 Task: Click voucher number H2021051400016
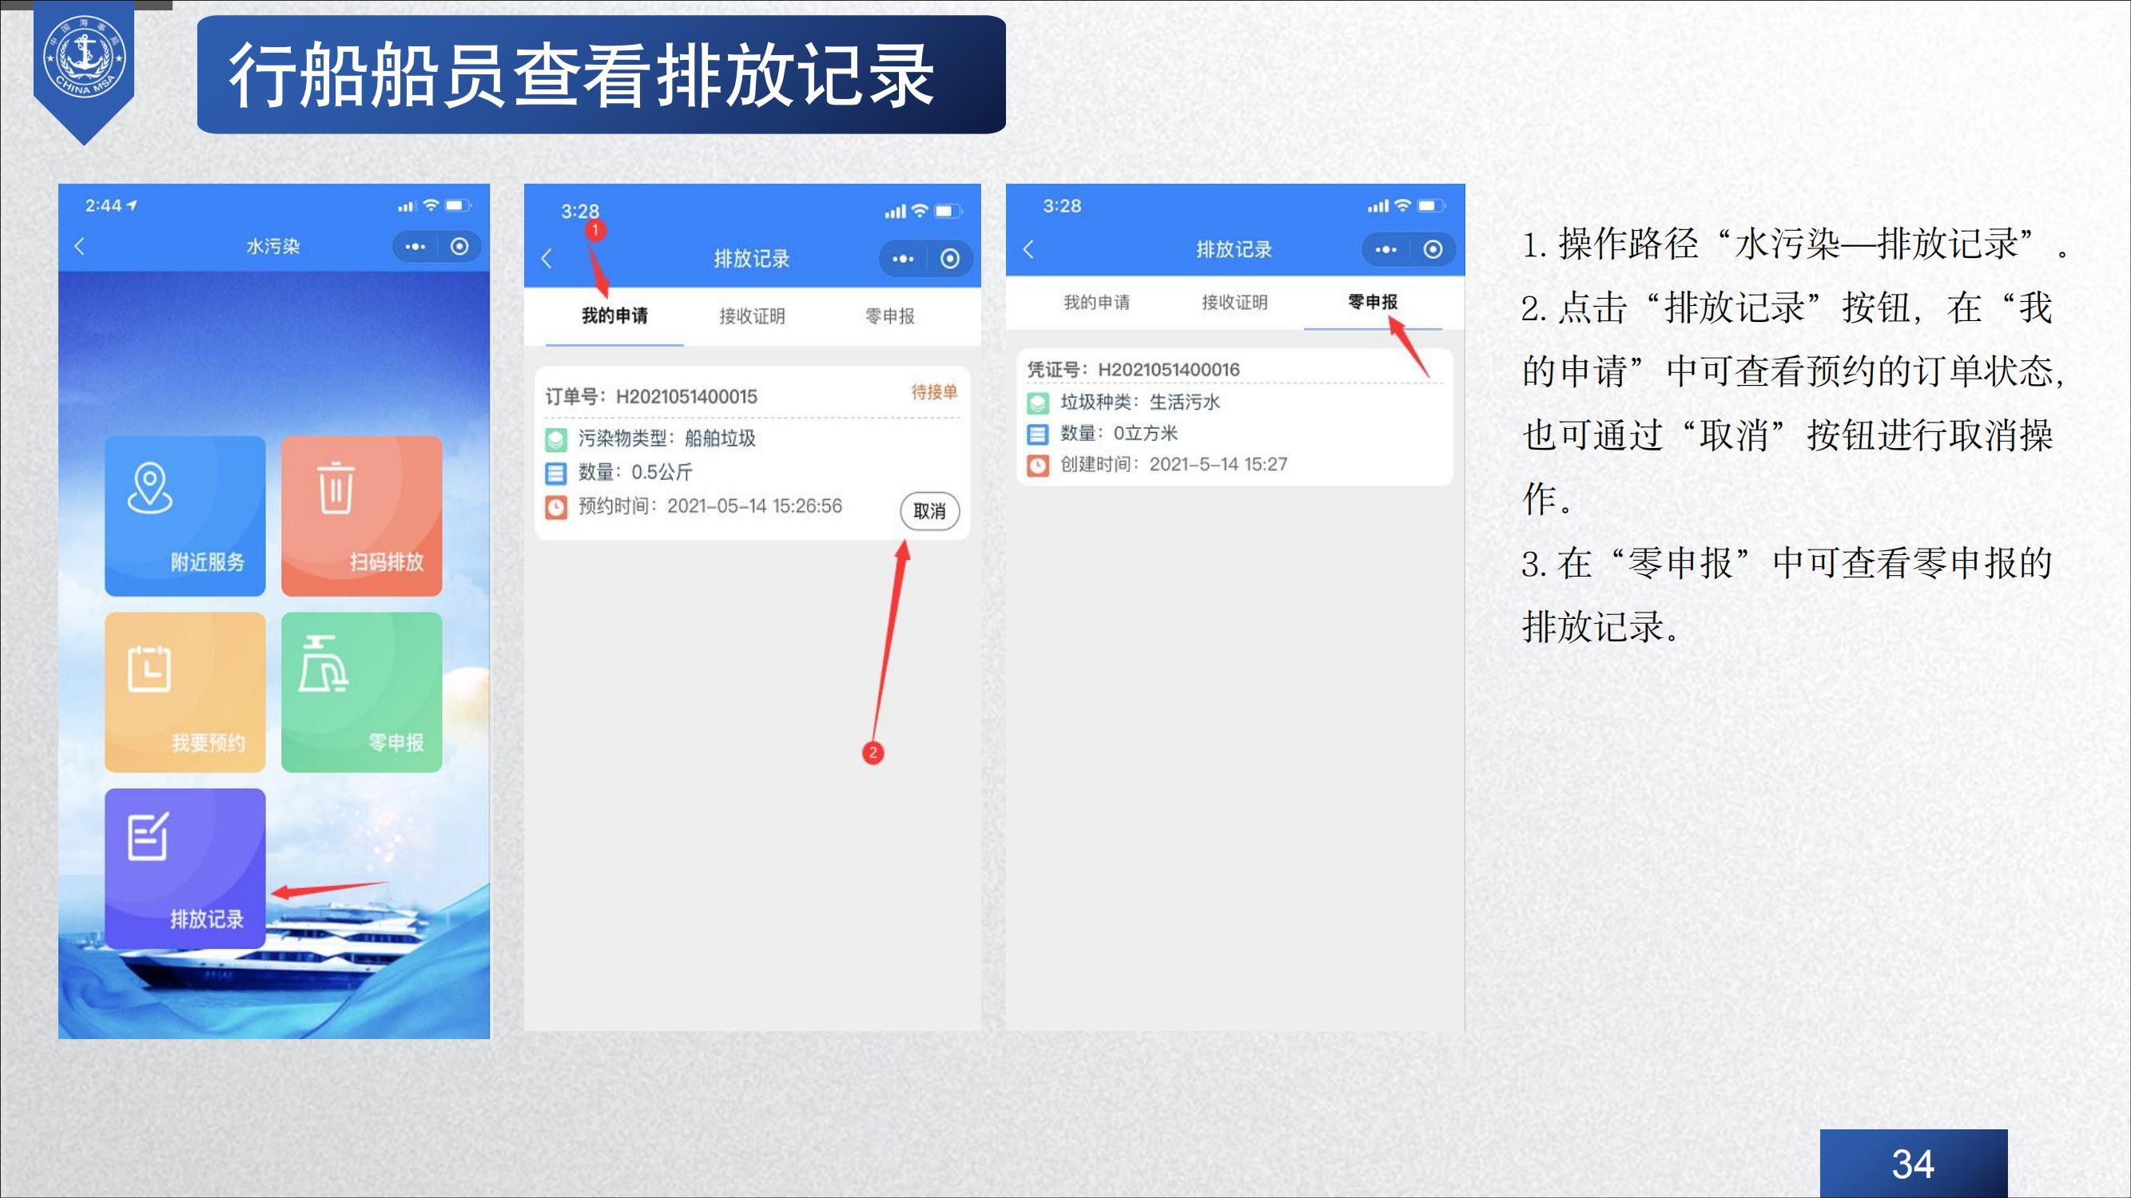(x=1168, y=370)
